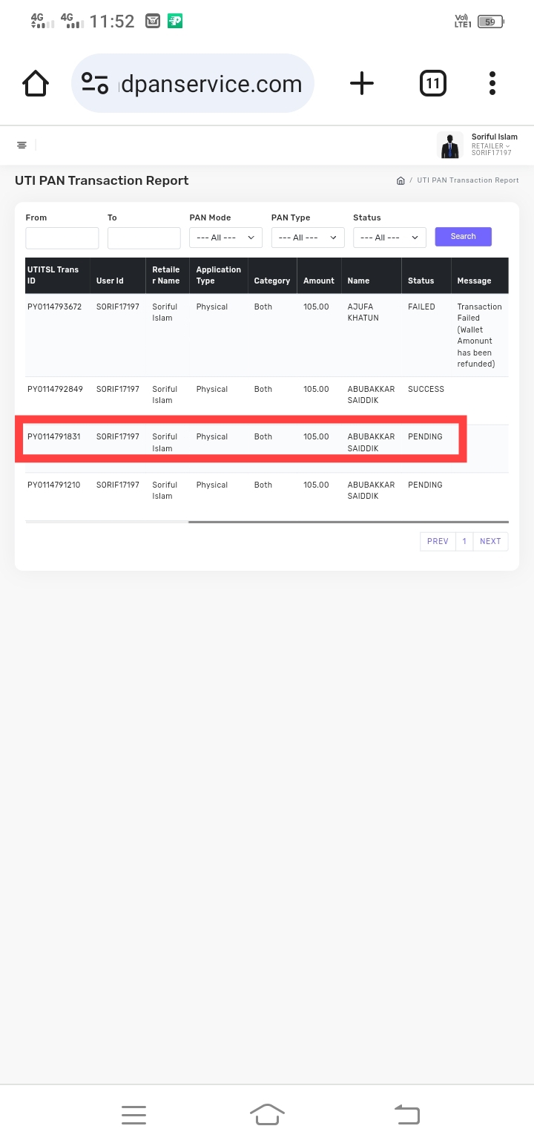Image resolution: width=534 pixels, height=1146 pixels.
Task: Expand the PAN Mode dropdown
Action: 225,238
